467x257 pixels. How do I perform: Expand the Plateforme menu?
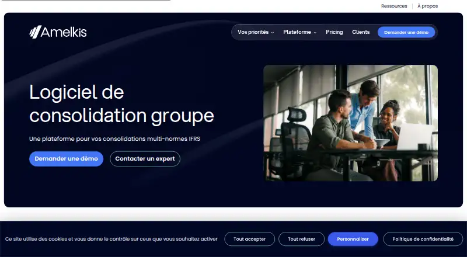click(299, 32)
